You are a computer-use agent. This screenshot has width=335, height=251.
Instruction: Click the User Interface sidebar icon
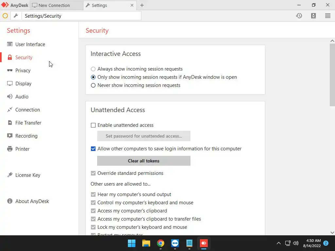tap(10, 44)
